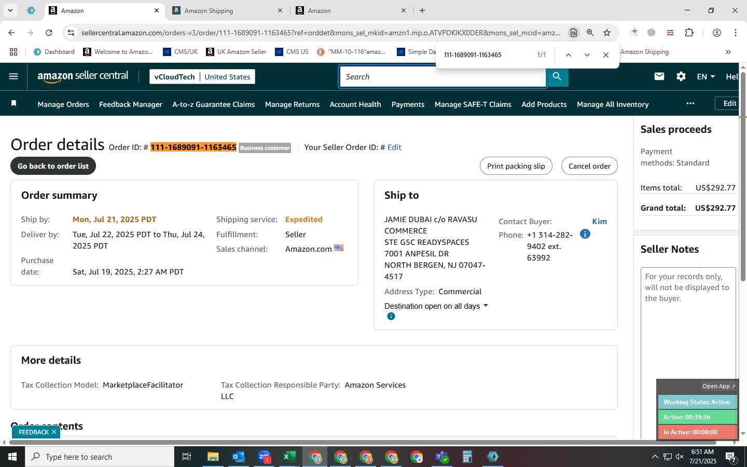Open Manage Returns menu item
Image resolution: width=747 pixels, height=467 pixels.
click(292, 104)
